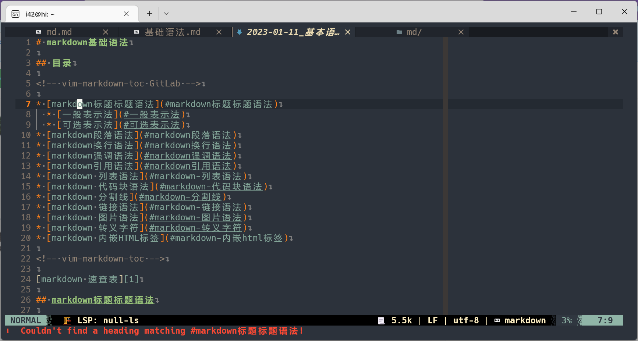Screen dimensions: 638x341
Task: Click the NORMAL mode indicator
Action: pos(25,320)
